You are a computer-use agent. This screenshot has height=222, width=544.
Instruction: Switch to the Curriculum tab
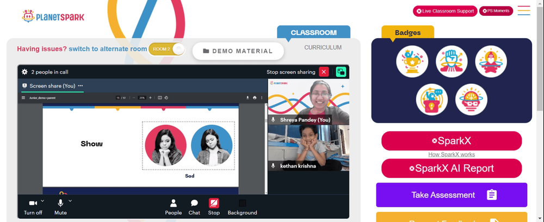click(323, 47)
